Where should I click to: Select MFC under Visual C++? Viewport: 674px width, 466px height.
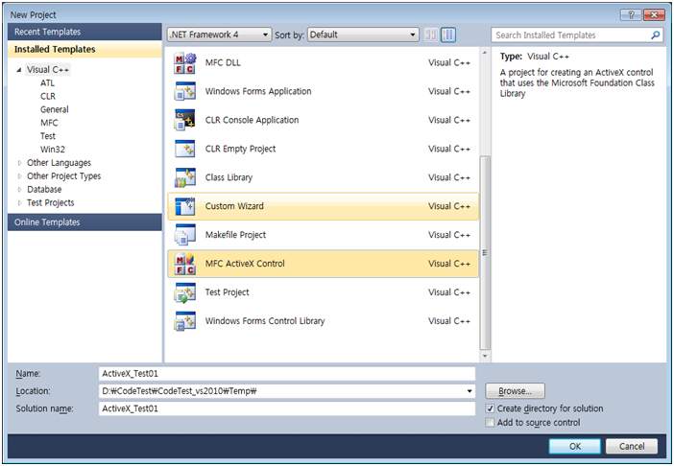49,123
